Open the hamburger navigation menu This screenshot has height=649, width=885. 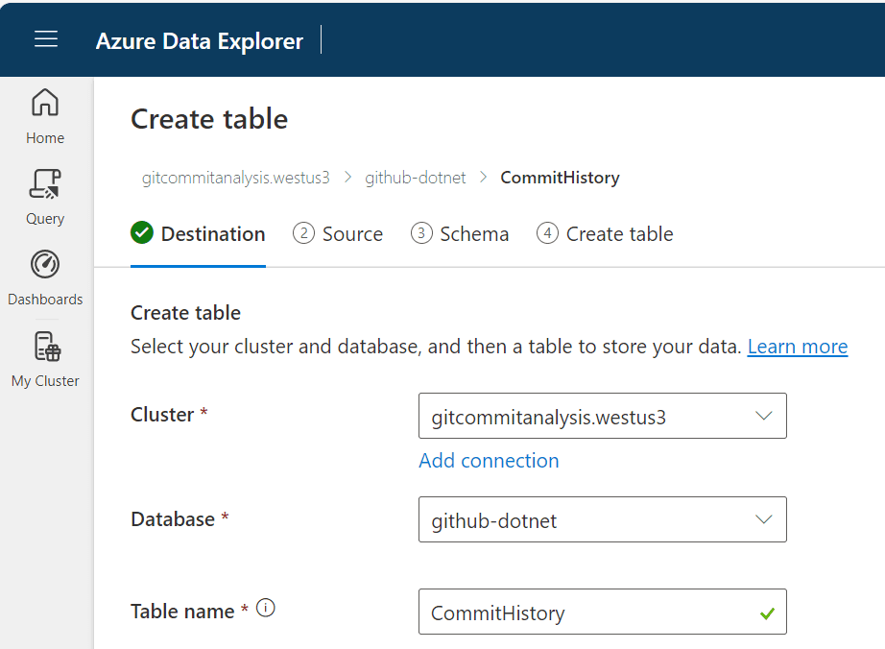pyautogui.click(x=46, y=39)
